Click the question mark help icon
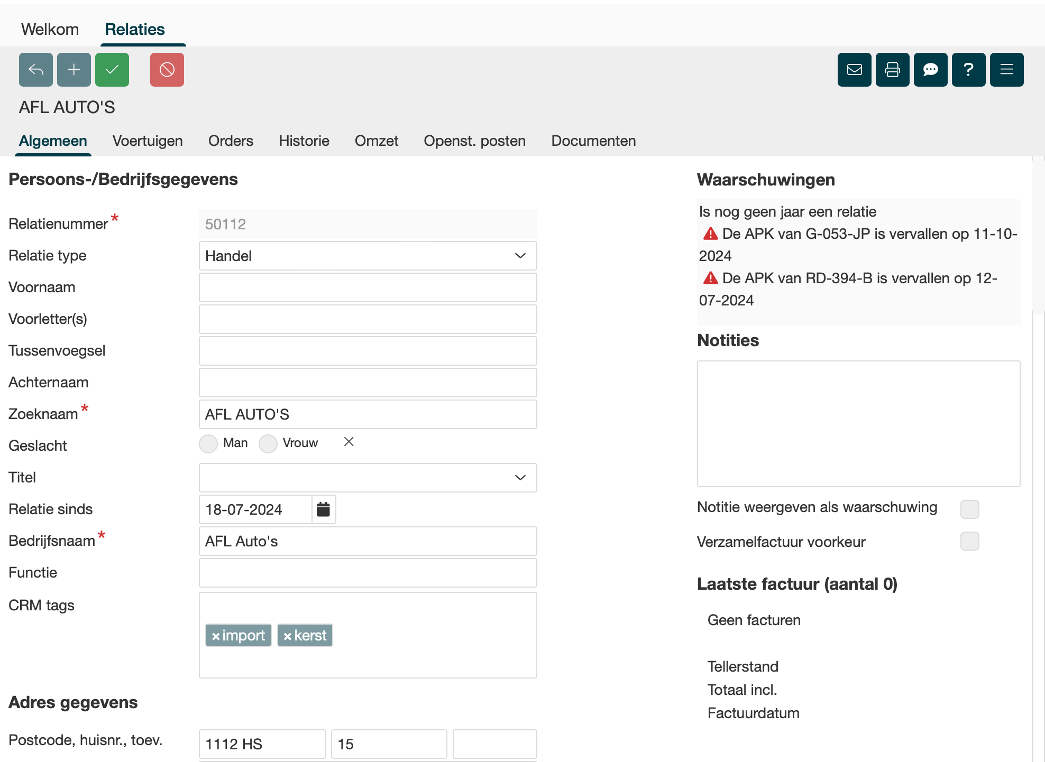 tap(969, 70)
